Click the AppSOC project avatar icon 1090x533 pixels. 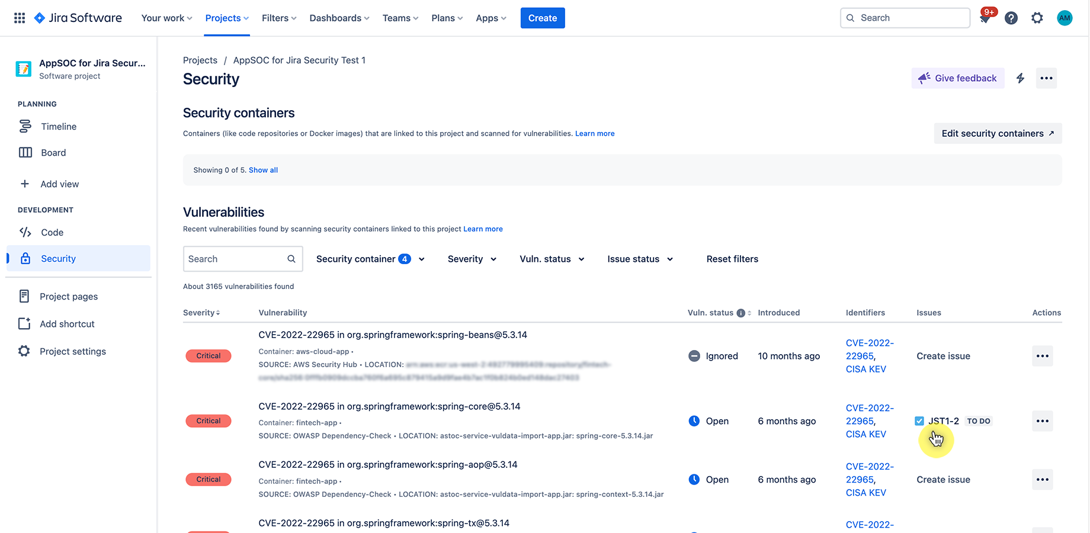coord(24,69)
